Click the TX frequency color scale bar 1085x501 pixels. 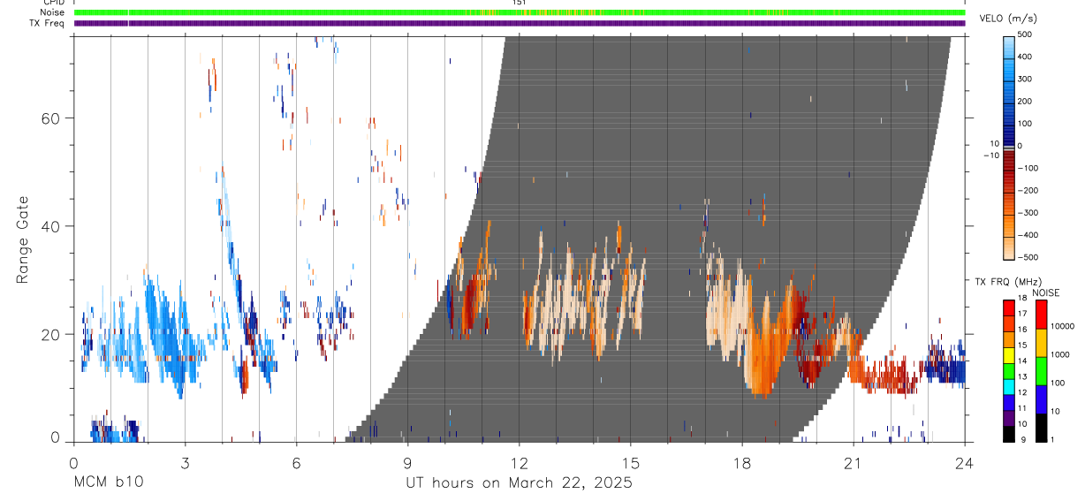pyautogui.click(x=1010, y=369)
